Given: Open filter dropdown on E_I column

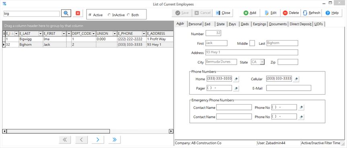Looking at the screenshot, I should 16,34.
